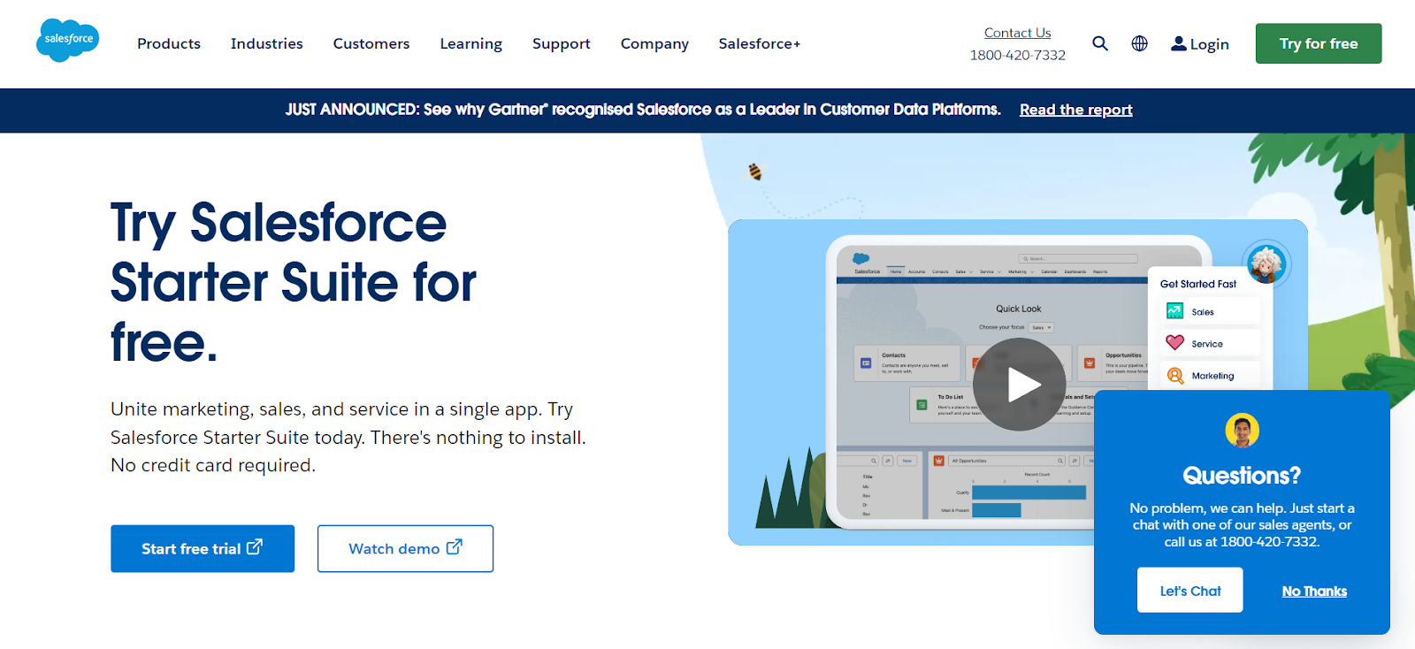Viewport: 1415px width, 649px height.
Task: Open the globe region selector
Action: coord(1139,43)
